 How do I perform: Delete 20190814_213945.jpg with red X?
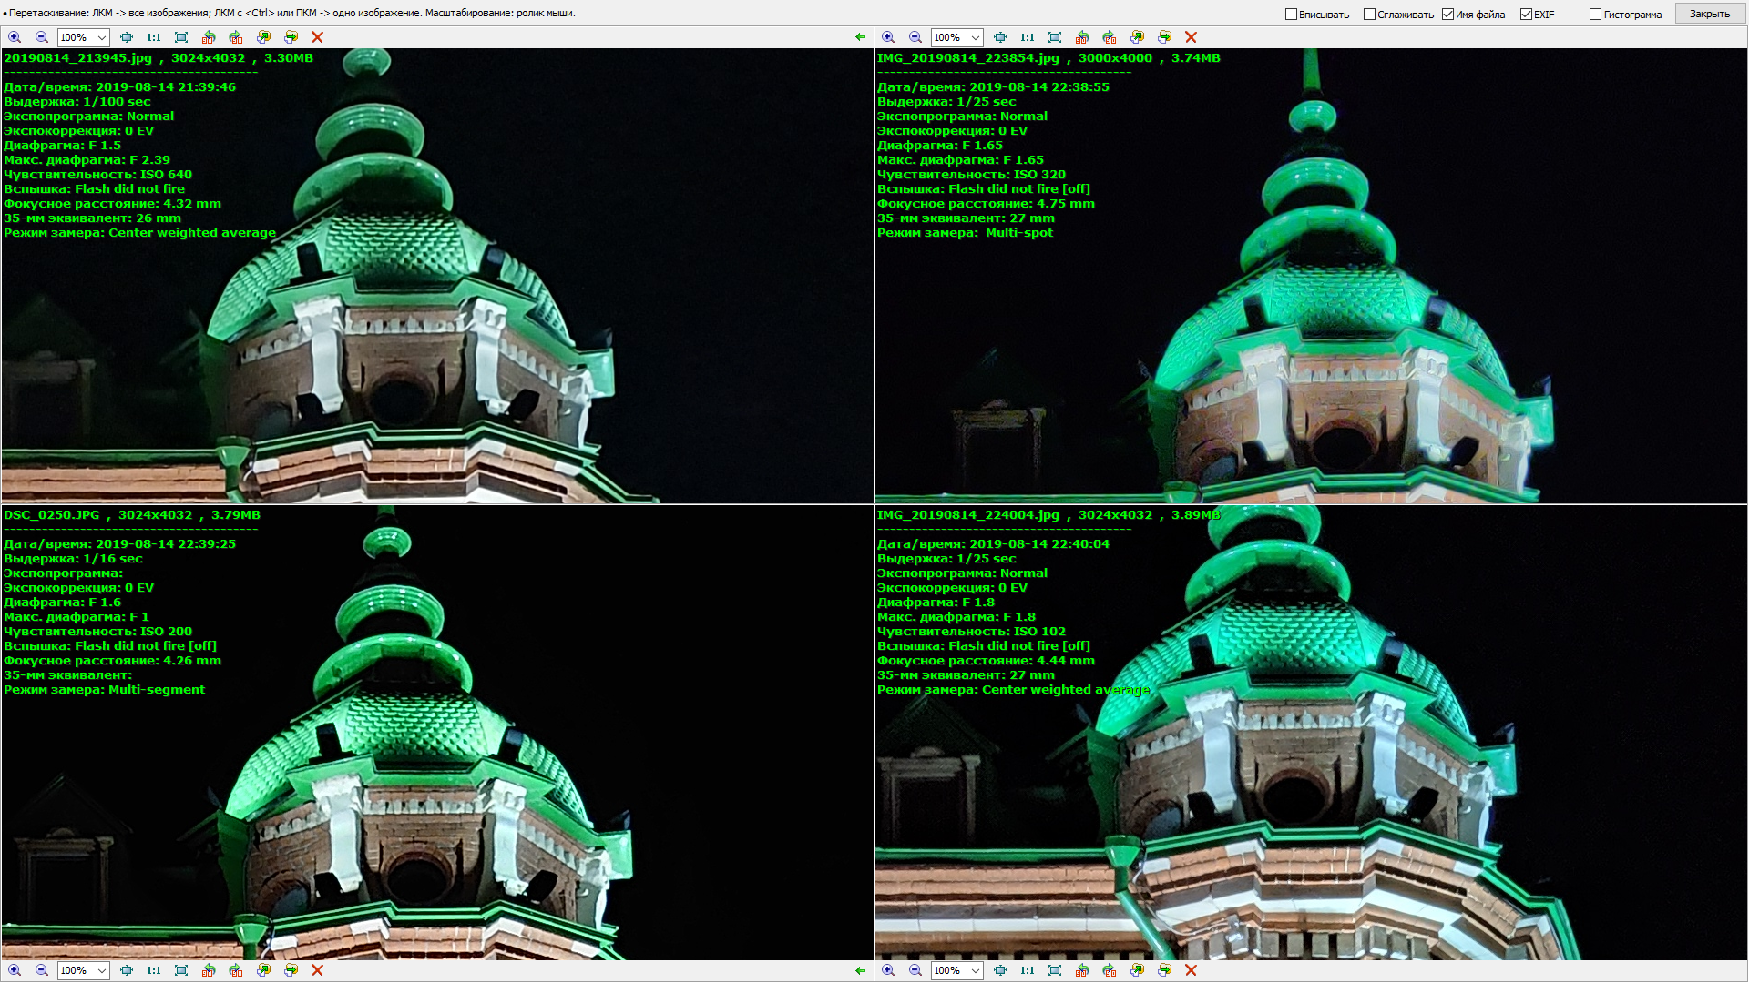(317, 37)
